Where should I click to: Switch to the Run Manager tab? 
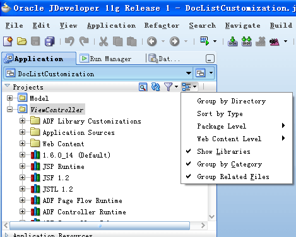(106, 59)
